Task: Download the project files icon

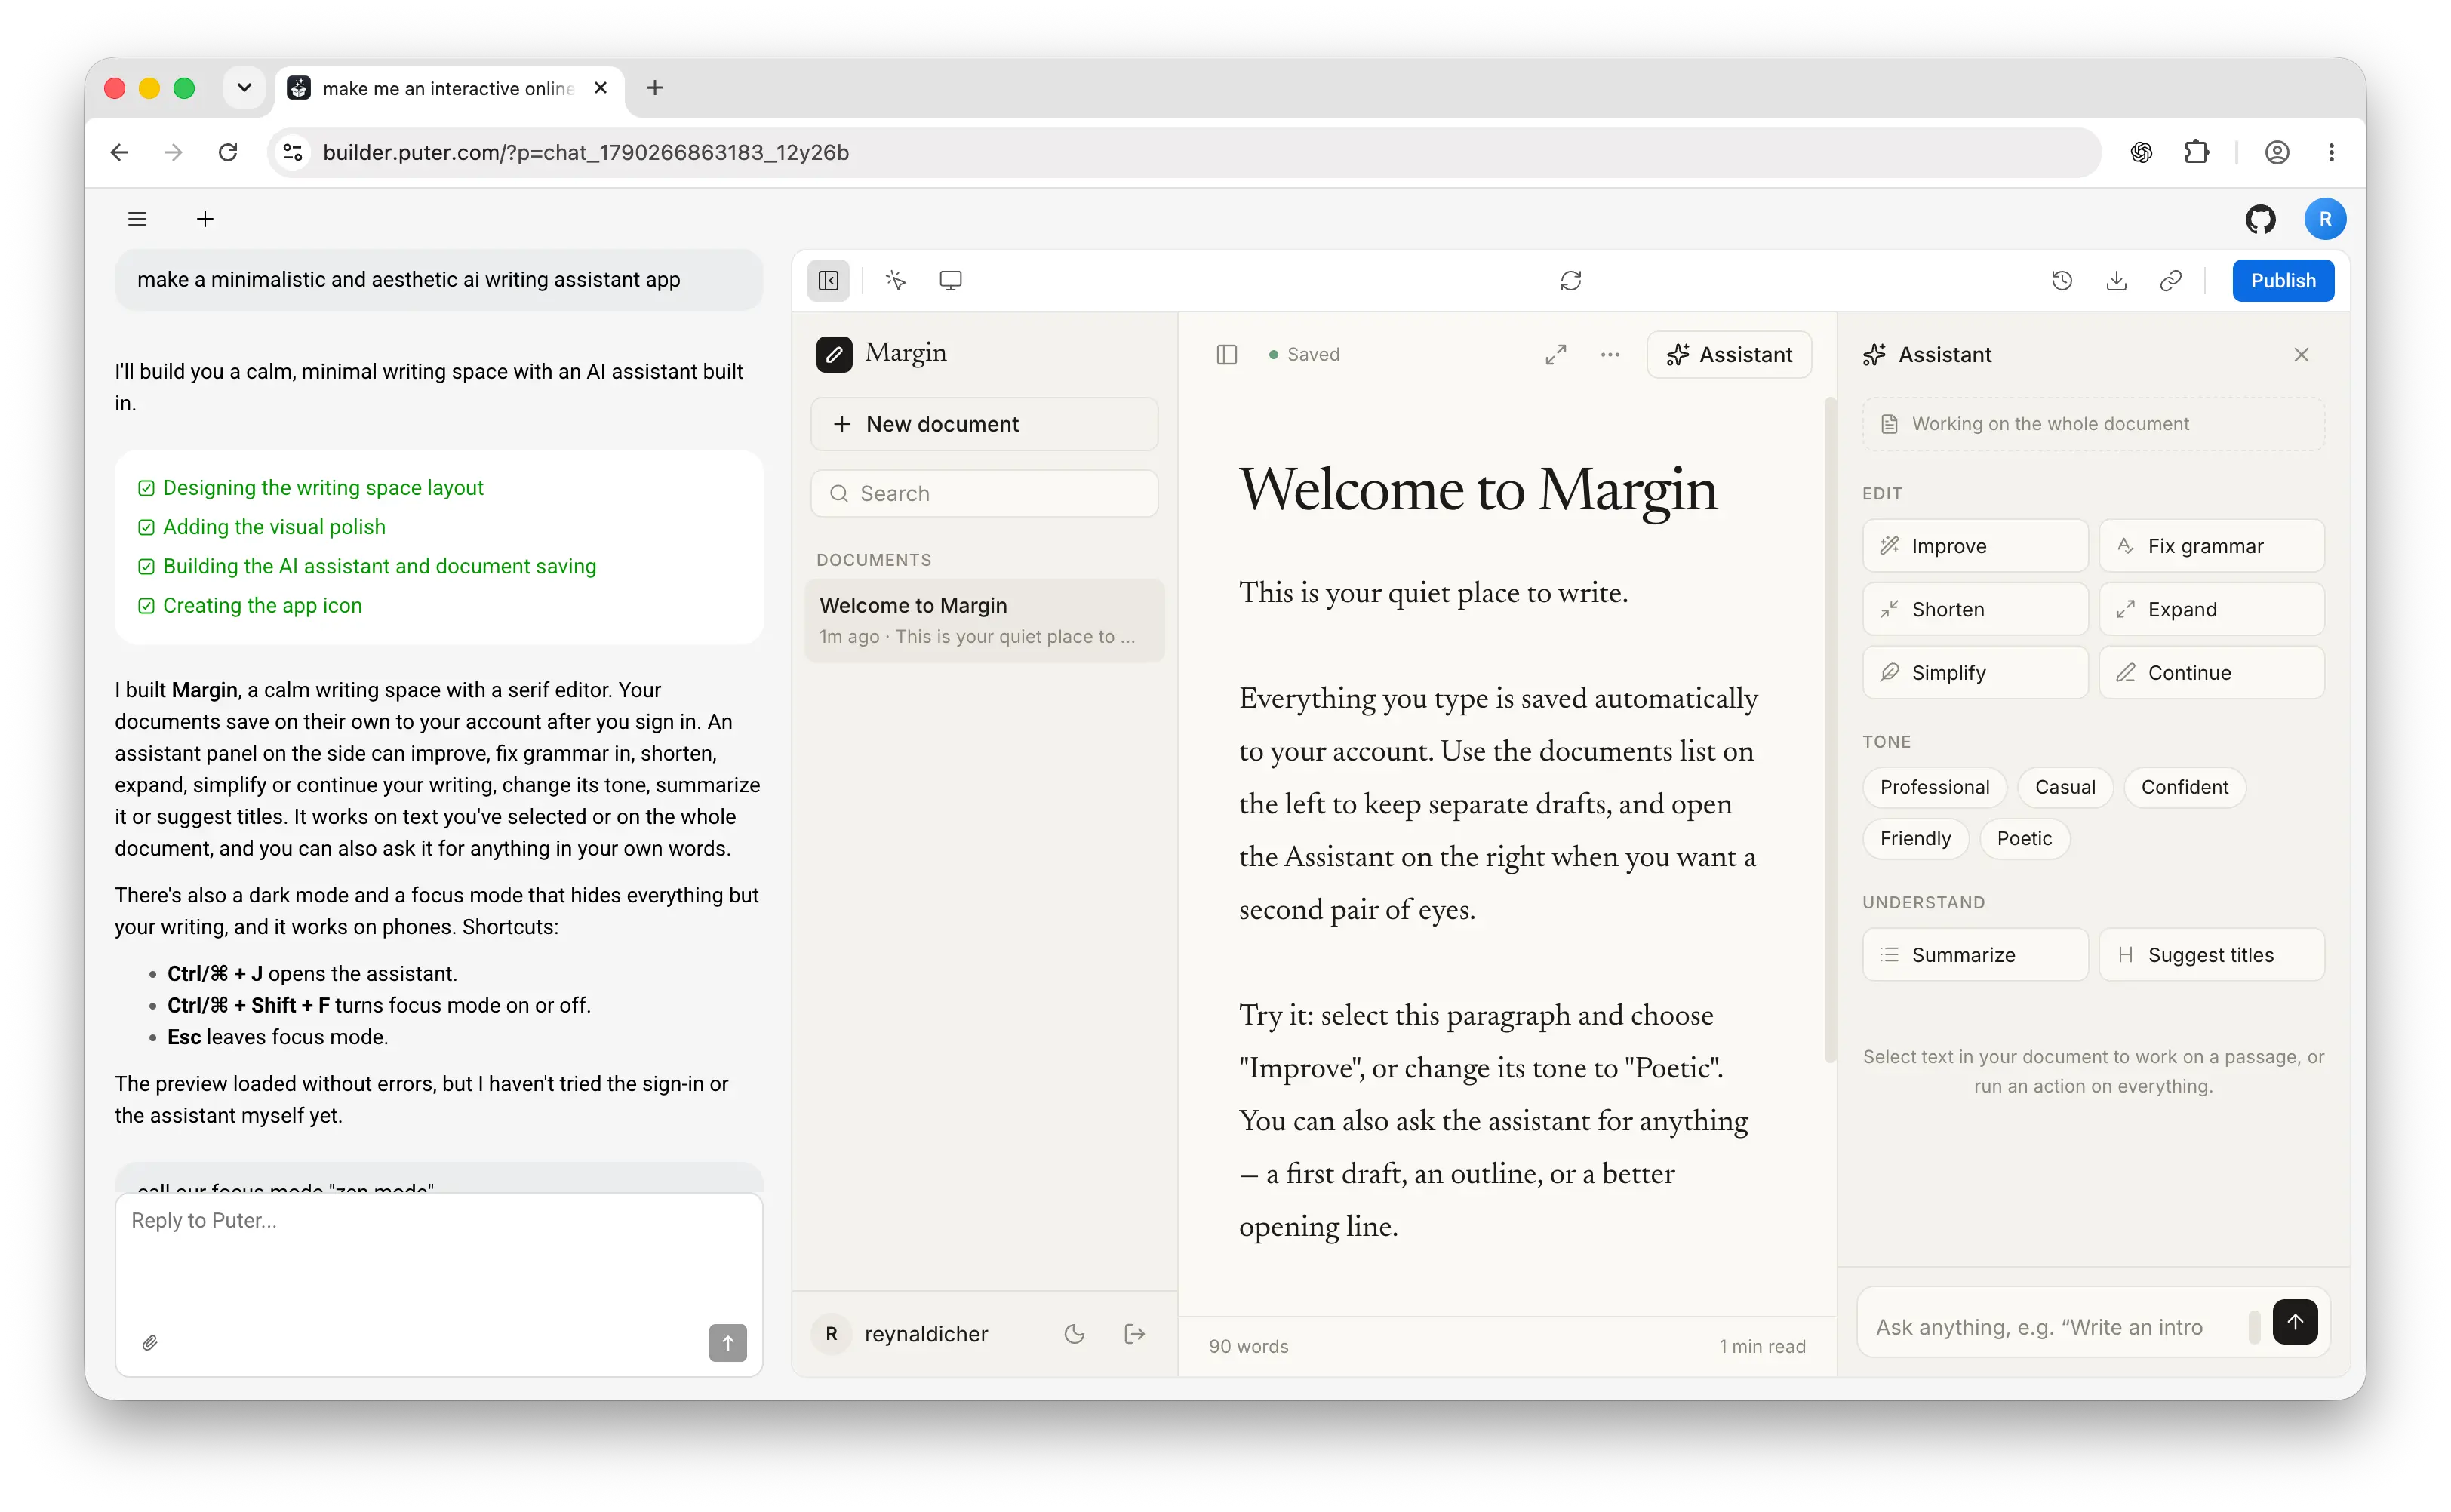Action: 2116,281
